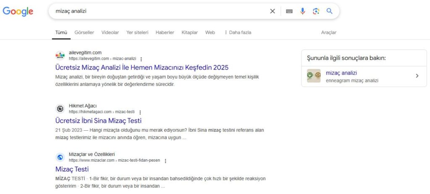430x194 pixels.
Task: Click the Mizaçlar ve Özellikleri globe favicon
Action: (x=60, y=157)
